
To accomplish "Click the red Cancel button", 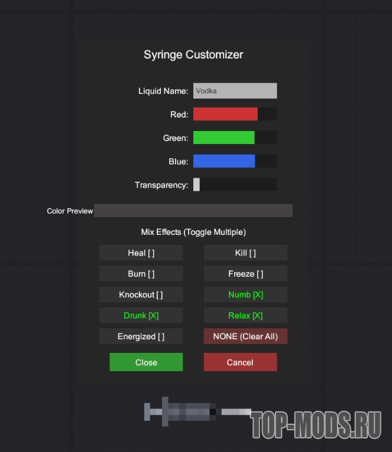I will click(240, 362).
